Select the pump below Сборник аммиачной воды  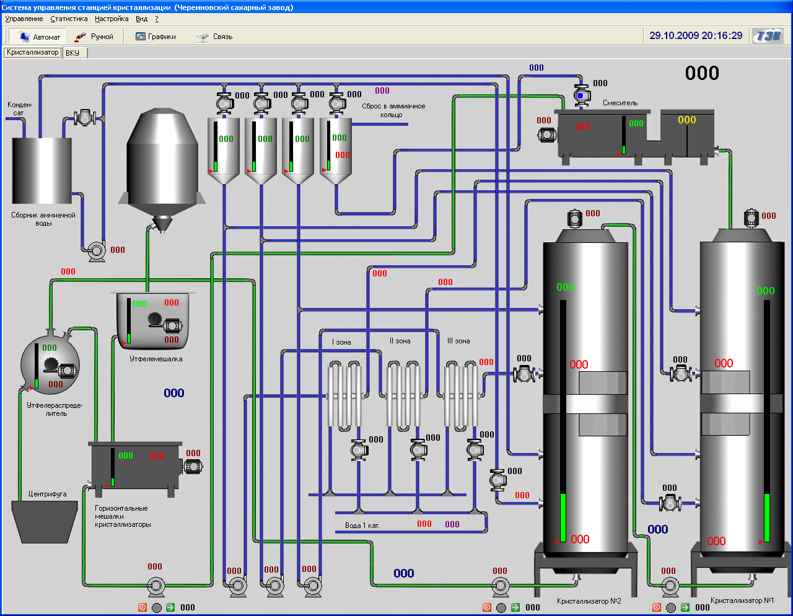pos(96,251)
